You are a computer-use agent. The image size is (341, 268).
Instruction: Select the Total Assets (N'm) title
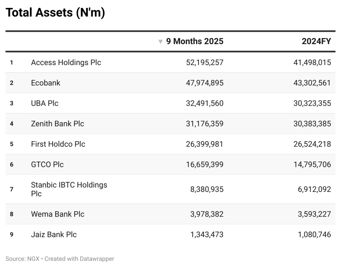tap(55, 13)
